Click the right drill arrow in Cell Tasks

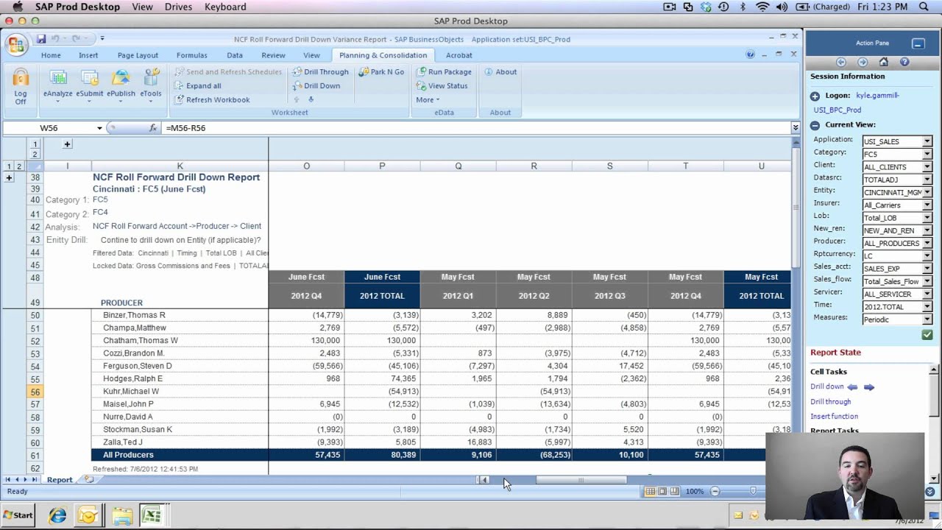[869, 386]
